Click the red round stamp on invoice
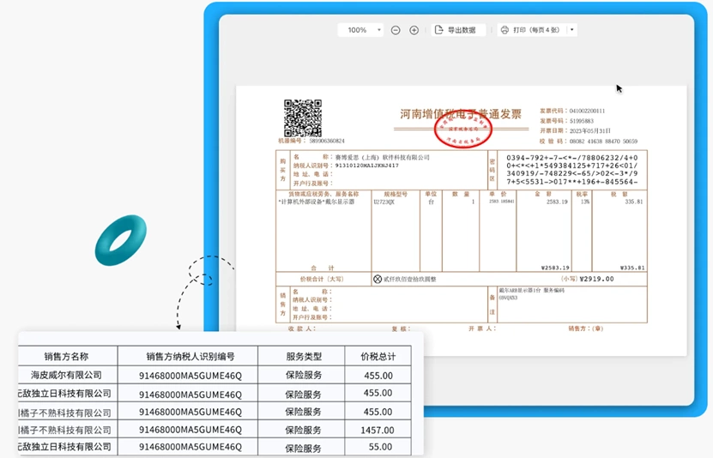 463,130
